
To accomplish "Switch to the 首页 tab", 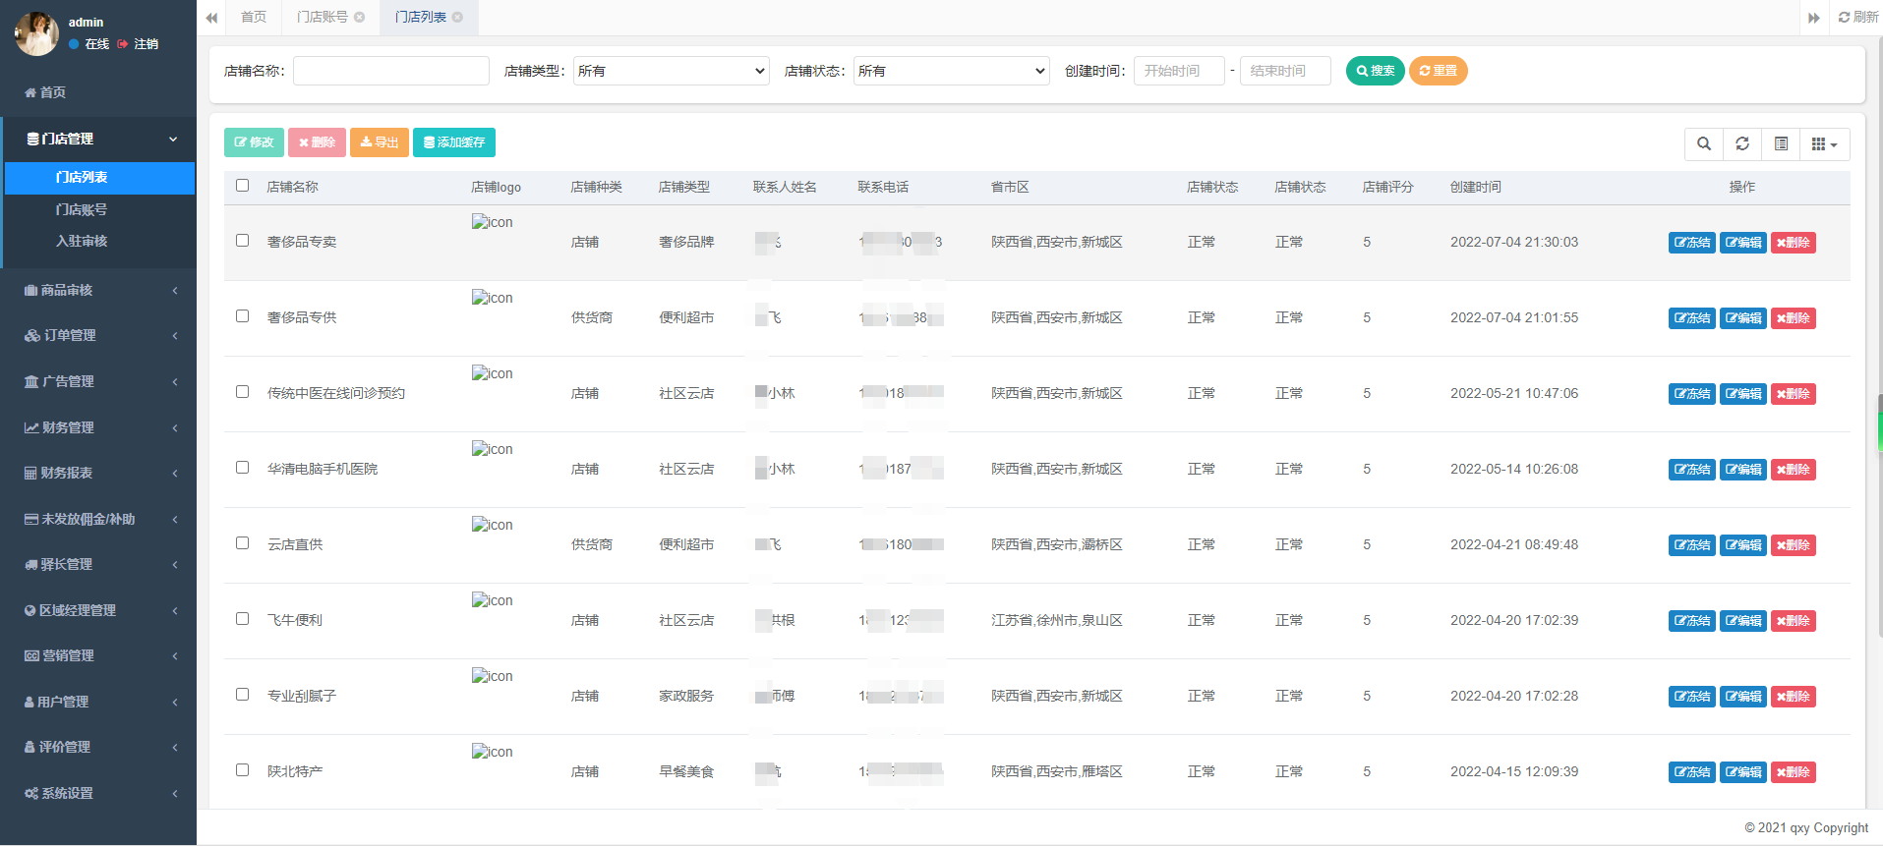I will (254, 17).
